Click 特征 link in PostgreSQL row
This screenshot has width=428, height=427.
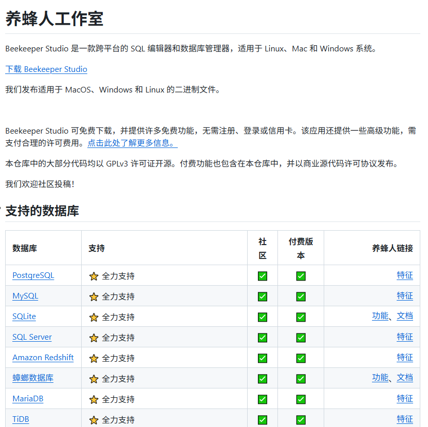pyautogui.click(x=404, y=275)
